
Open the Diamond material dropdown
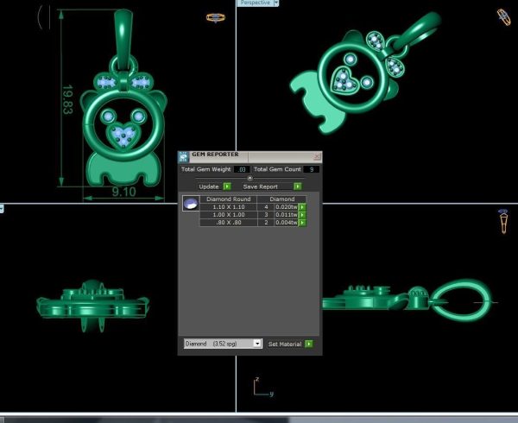tap(257, 344)
